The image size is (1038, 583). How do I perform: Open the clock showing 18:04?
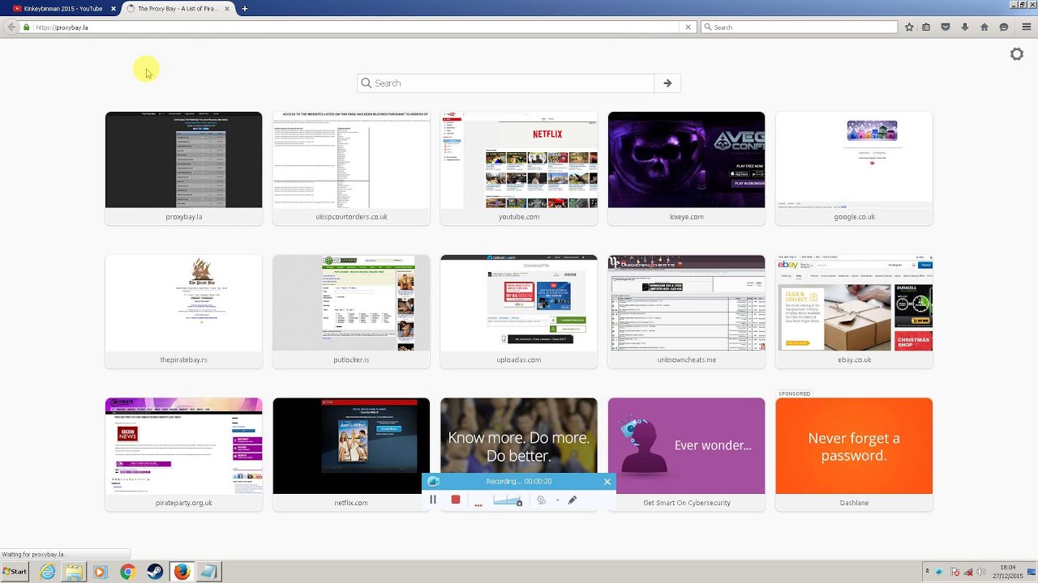[1009, 572]
